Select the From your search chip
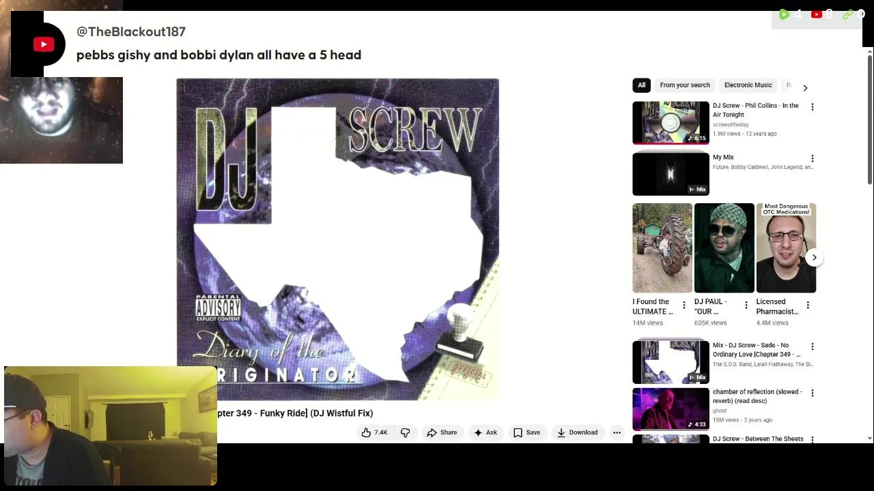874x491 pixels. [x=685, y=85]
